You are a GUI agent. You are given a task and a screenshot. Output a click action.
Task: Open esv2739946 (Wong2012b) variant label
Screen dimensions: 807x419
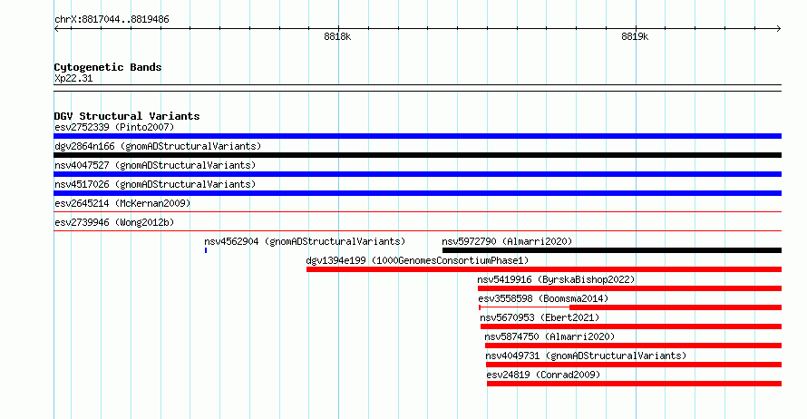click(x=114, y=222)
